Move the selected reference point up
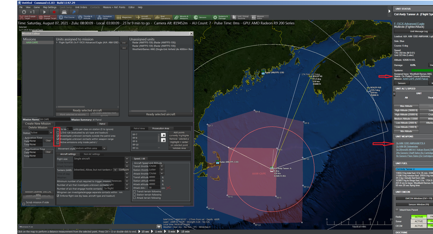This screenshot has width=433, height=234. pyautogui.click(x=163, y=135)
